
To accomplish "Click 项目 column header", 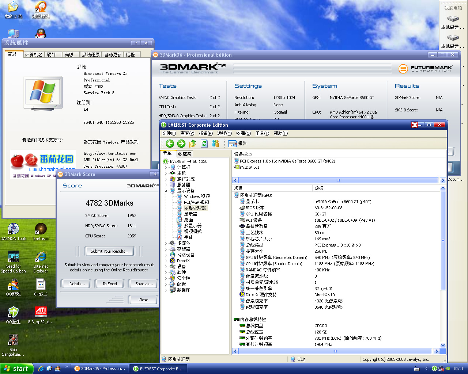I will (272, 188).
